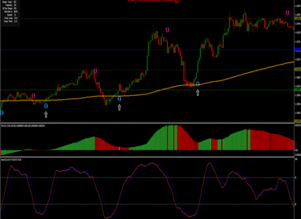Image resolution: width=301 pixels, height=219 pixels.
Task: Click the Stochastic oscillator indicator label
Action: click(x=11, y=160)
